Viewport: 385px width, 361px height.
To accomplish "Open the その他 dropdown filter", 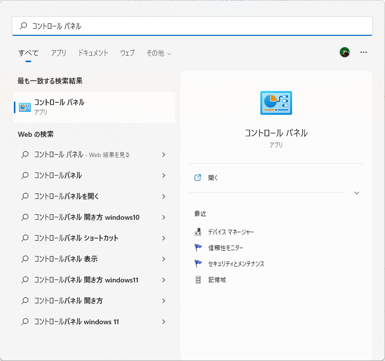I will pos(158,53).
